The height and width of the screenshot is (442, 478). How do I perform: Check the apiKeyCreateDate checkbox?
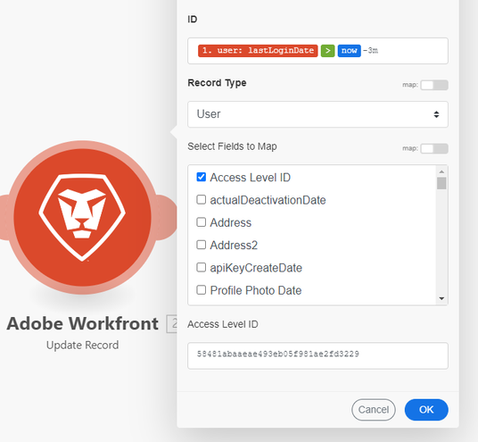(x=202, y=267)
